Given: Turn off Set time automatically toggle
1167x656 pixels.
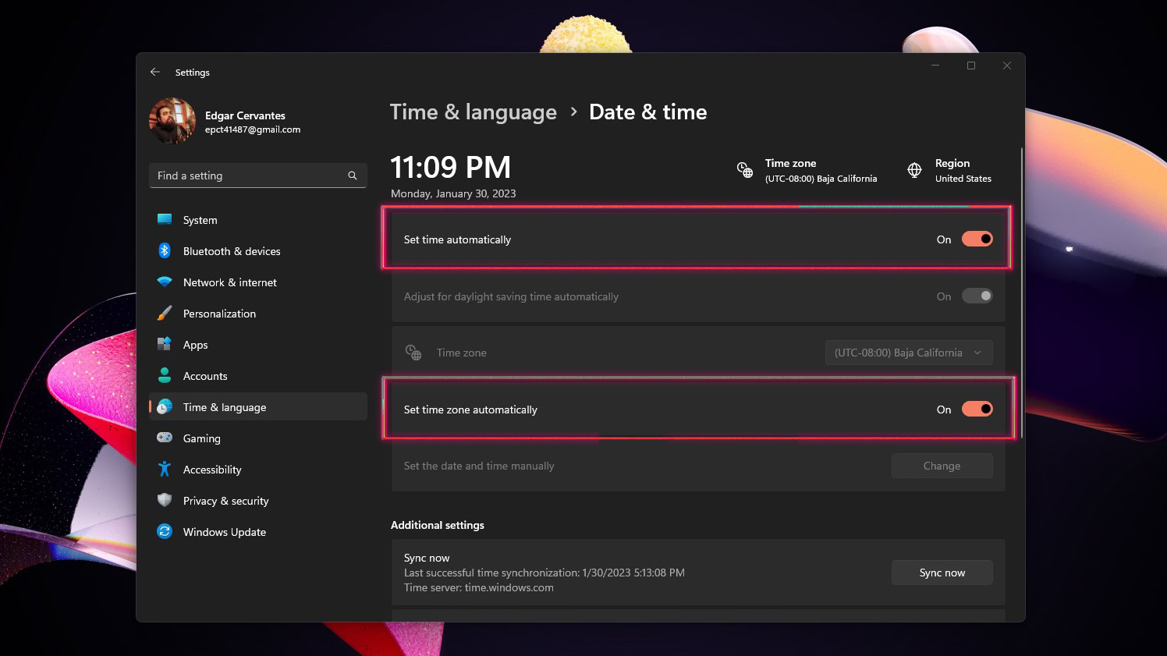Looking at the screenshot, I should point(977,239).
